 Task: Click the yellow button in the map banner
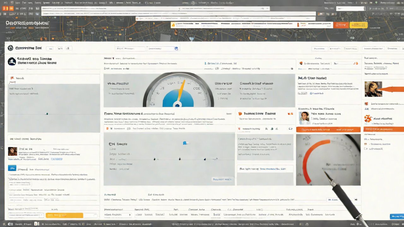click(359, 25)
